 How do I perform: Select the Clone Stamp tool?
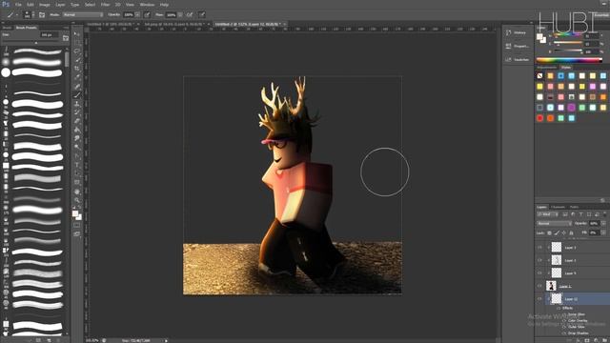(x=77, y=104)
